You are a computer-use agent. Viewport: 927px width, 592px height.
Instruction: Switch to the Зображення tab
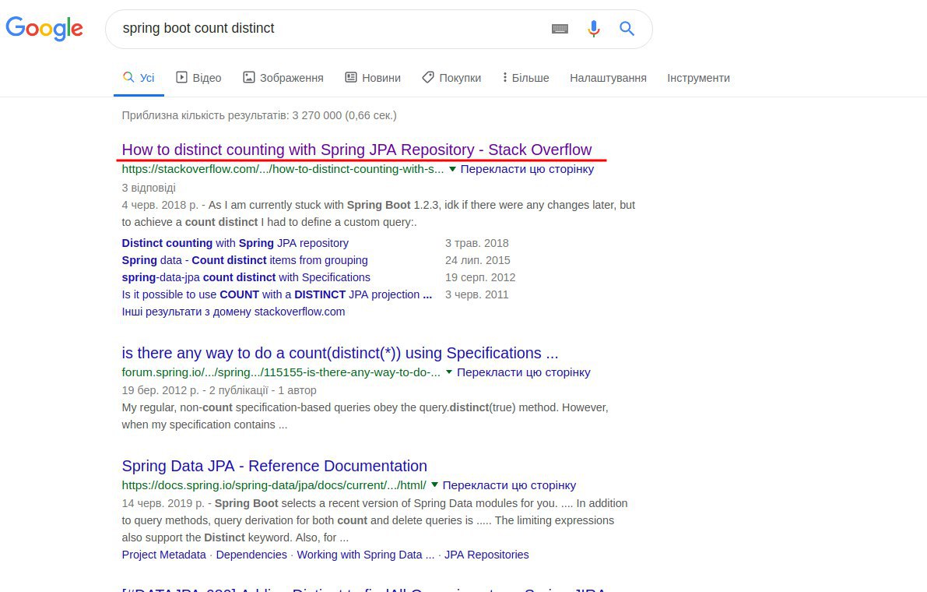click(283, 77)
